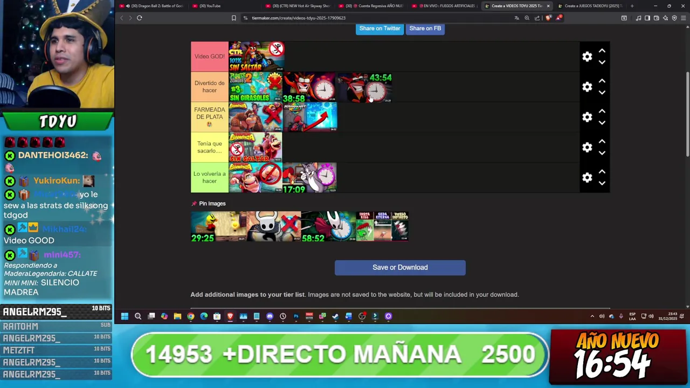This screenshot has width=690, height=388.
Task: Move Video GOD! tier up with arrow
Action: 602,51
